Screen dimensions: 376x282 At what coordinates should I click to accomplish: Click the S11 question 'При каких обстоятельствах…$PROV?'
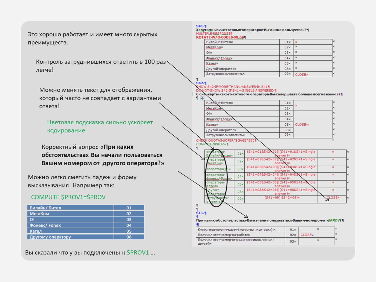coord(270,220)
